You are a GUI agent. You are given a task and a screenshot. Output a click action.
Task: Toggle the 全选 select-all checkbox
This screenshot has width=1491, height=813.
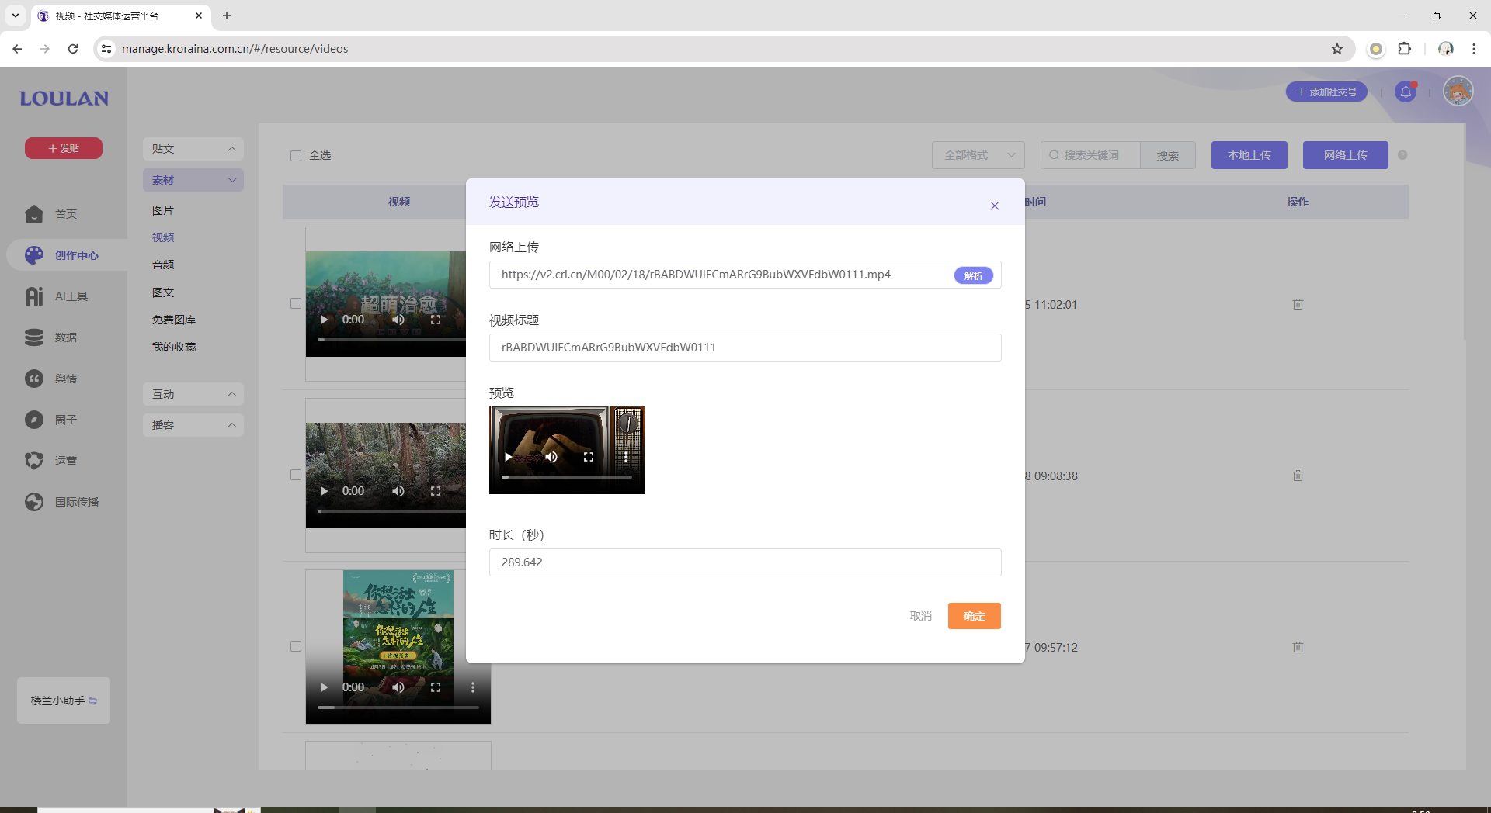(296, 156)
